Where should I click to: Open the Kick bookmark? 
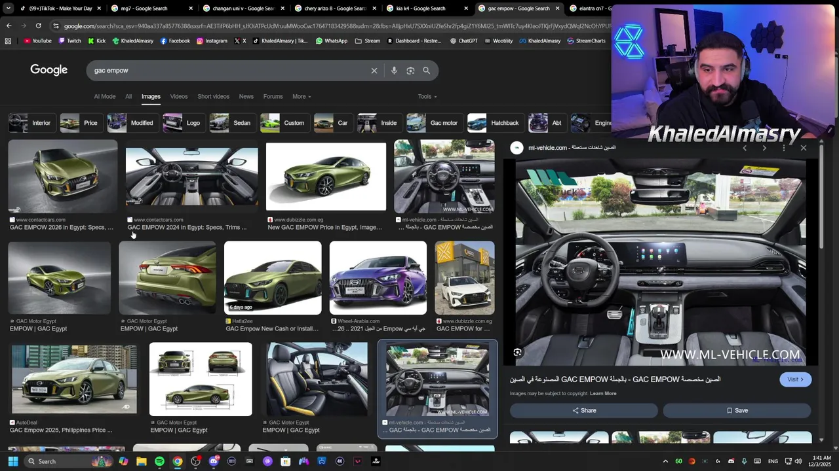click(96, 41)
